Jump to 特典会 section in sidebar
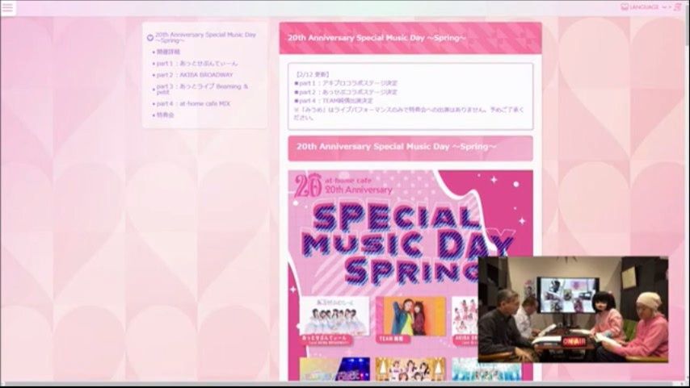The image size is (690, 388). click(x=166, y=115)
